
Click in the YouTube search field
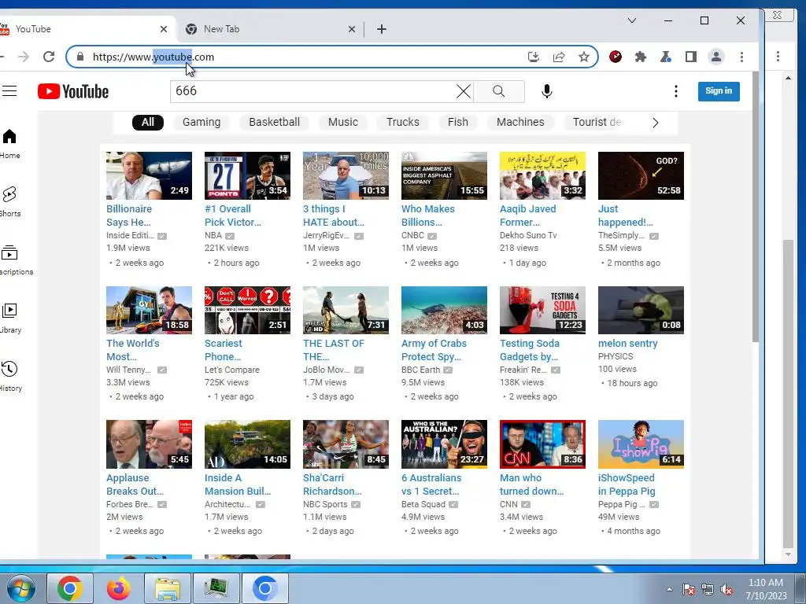tap(313, 91)
